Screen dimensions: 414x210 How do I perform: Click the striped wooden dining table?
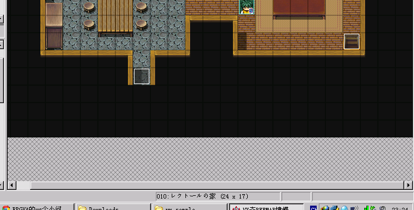115,18
